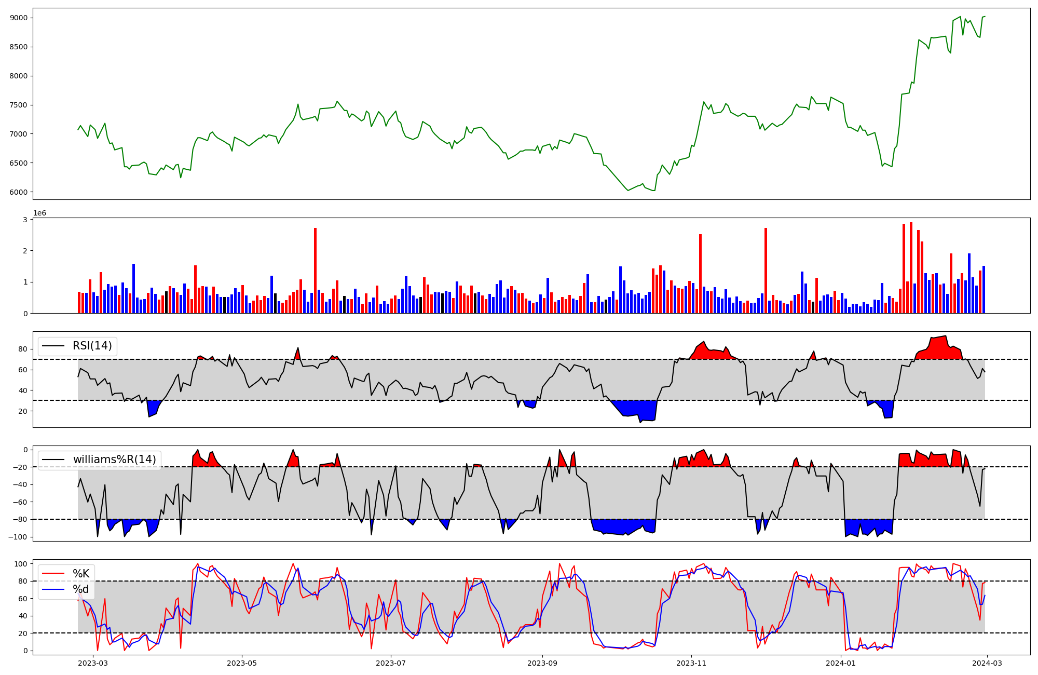The image size is (1038, 675).
Task: Click the 2023-07 x-axis date label
Action: 390,663
